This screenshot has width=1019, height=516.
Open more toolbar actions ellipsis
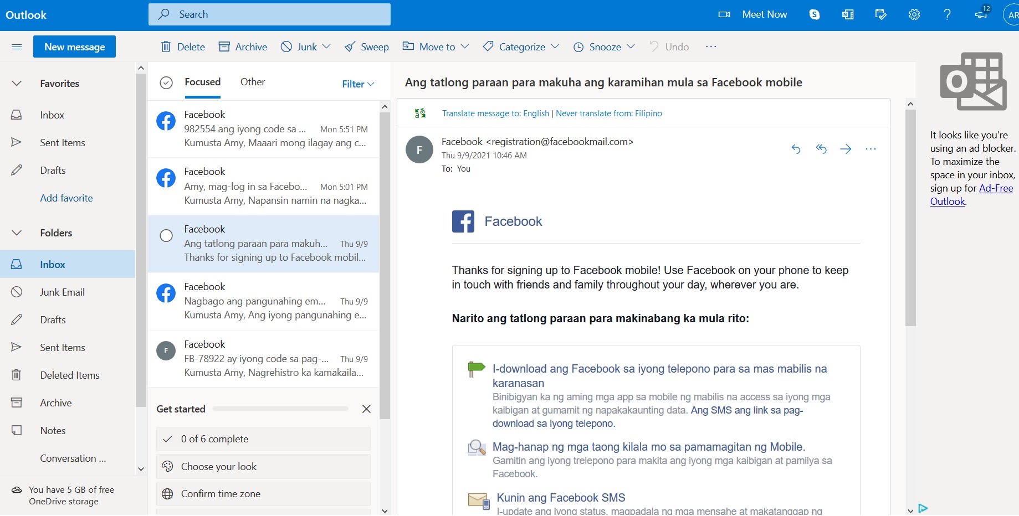pyautogui.click(x=711, y=47)
